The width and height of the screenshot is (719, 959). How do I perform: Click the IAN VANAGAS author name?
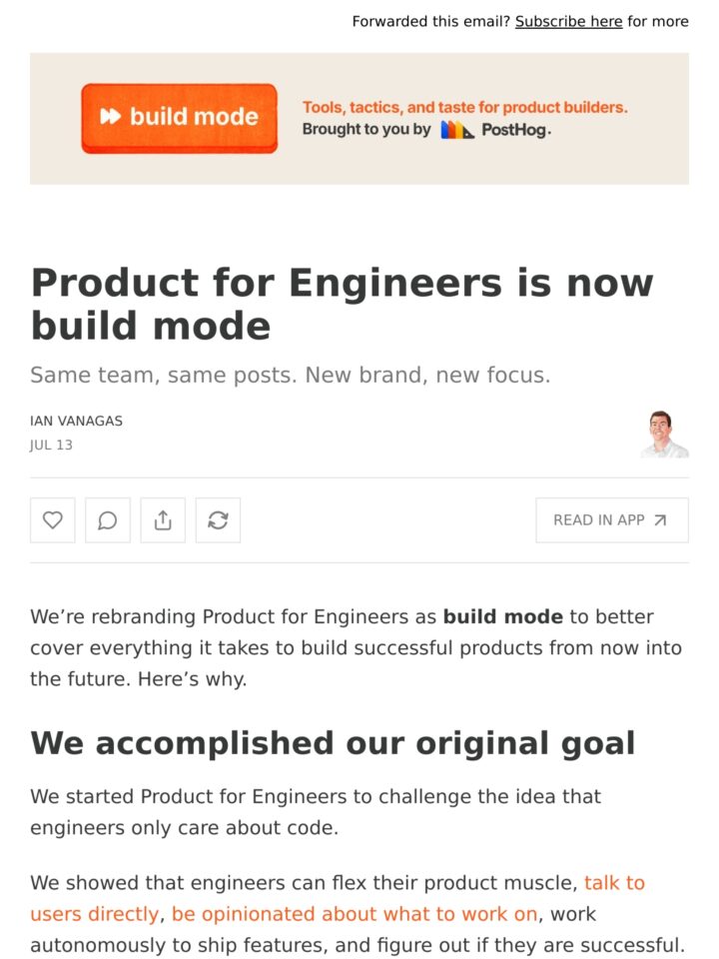click(77, 421)
